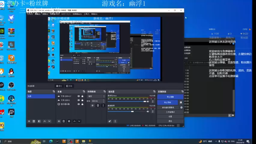Viewport: 256px width, 144px height.
Task: Open the 文件(F) menu
Action: (x=30, y=14)
